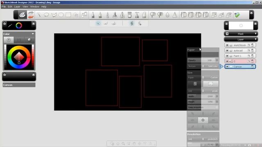
Task: Toggle visibility of autocad layer
Action: 227,51
